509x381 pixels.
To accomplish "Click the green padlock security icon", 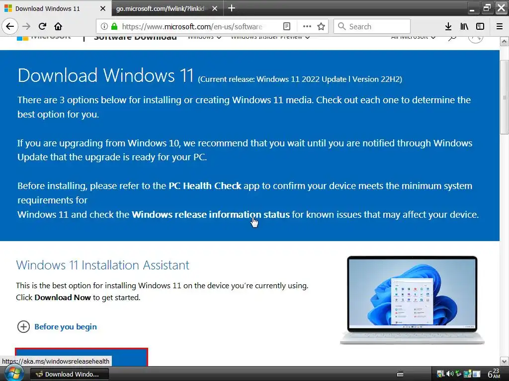I will (114, 26).
